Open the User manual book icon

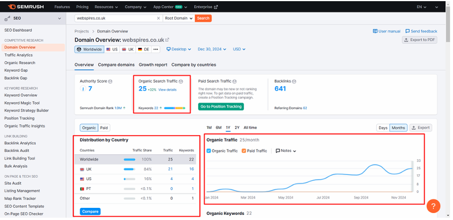375,31
